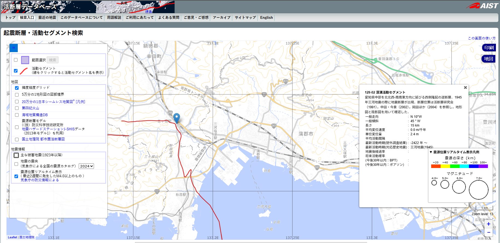Collapse the 震源位置リアルタイム表示凡例 legend
Image resolution: width=500 pixels, height=243 pixels.
tap(431, 152)
